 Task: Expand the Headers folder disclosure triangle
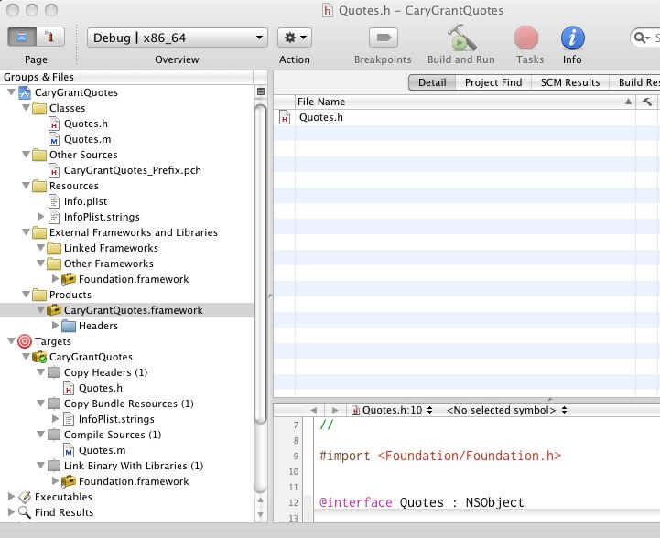55,325
